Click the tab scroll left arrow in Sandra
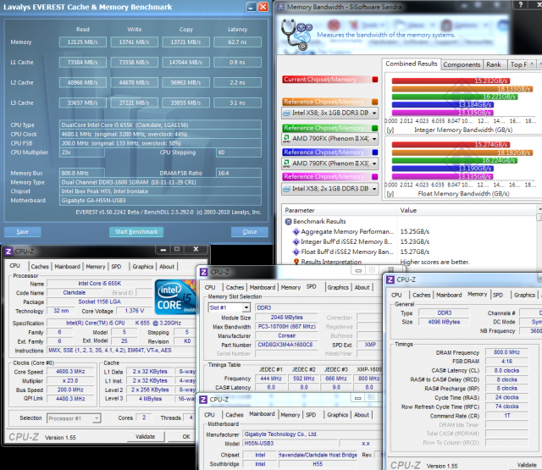Screen dimensions: 542x470 point(532,64)
